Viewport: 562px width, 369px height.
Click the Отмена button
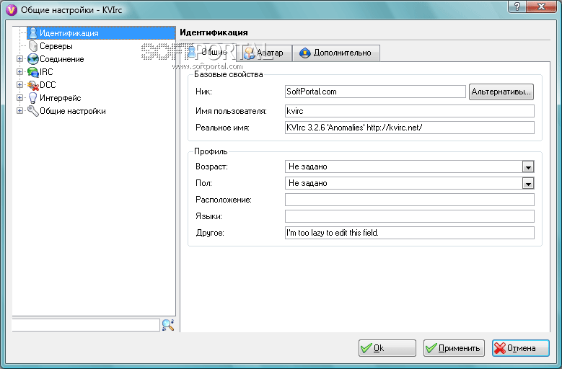pos(520,348)
